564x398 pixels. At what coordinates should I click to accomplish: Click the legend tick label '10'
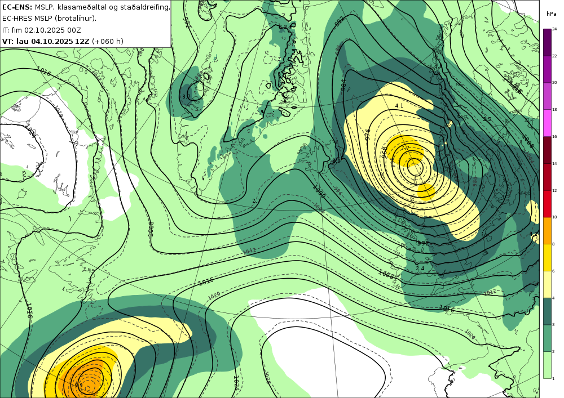coord(554,217)
